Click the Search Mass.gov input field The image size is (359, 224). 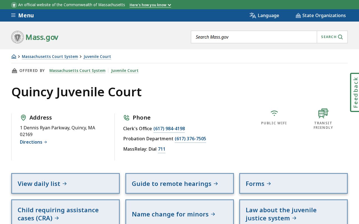pos(254,37)
